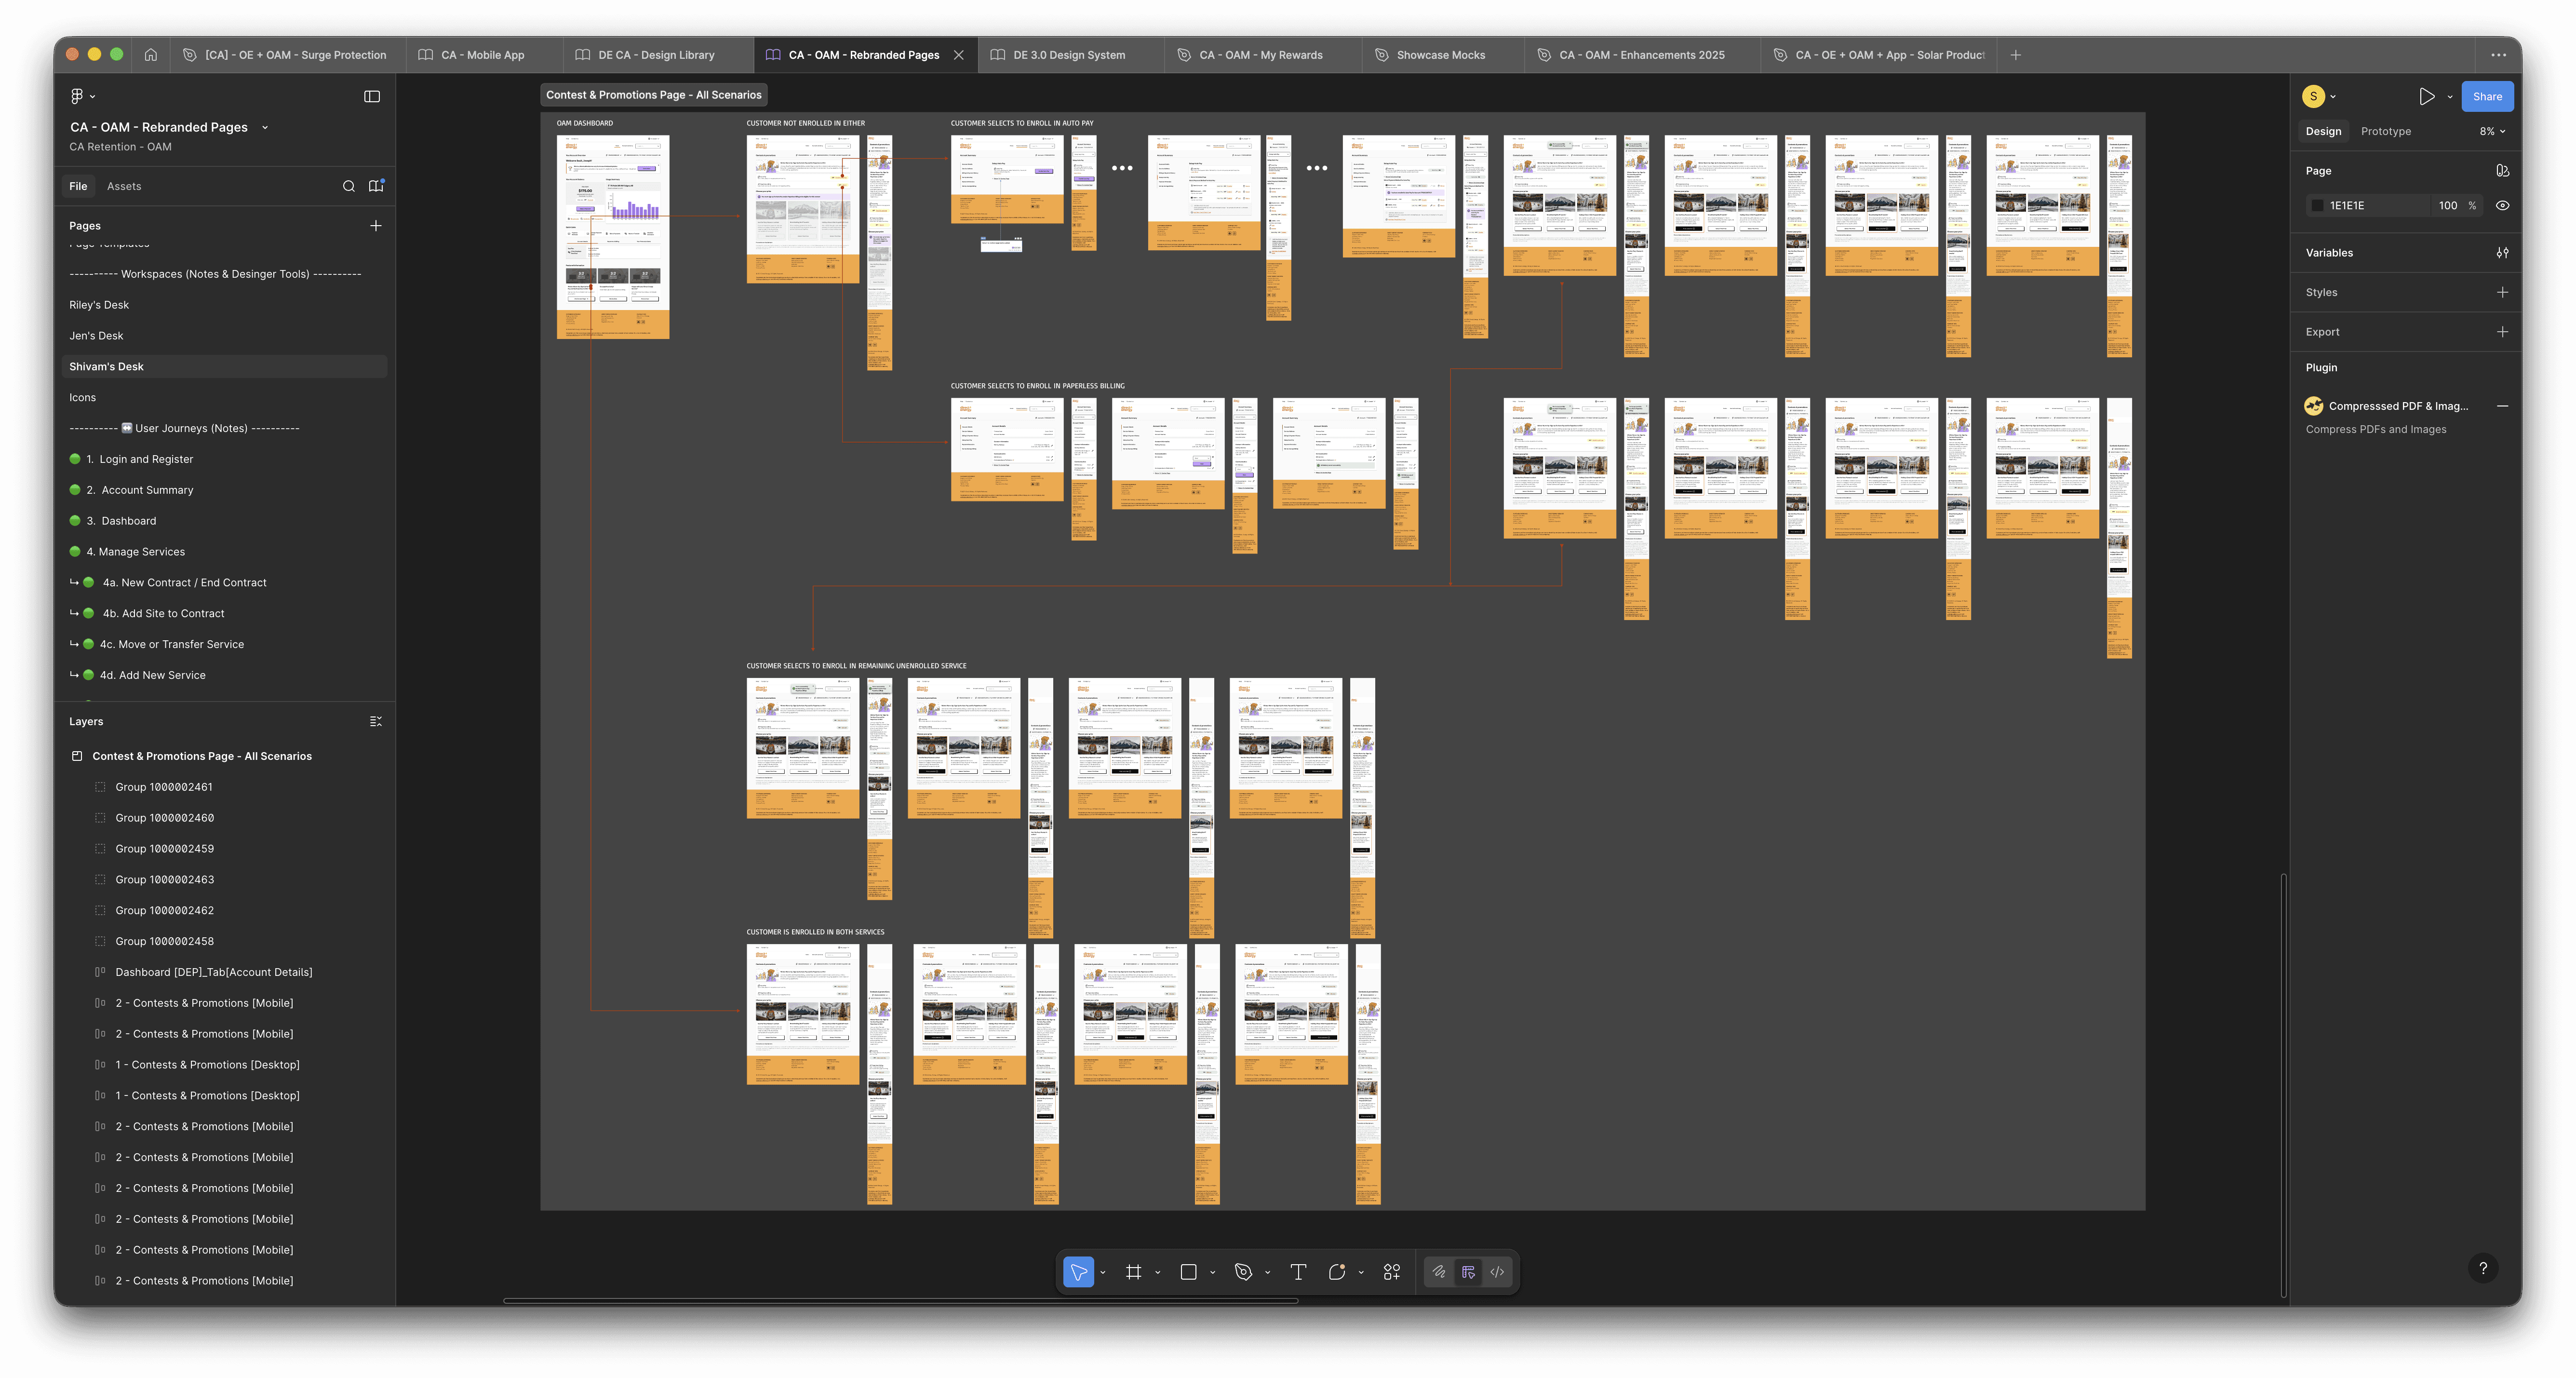The width and height of the screenshot is (2576, 1378).
Task: Switch to Dev Mode toggle
Action: click(x=1497, y=1272)
